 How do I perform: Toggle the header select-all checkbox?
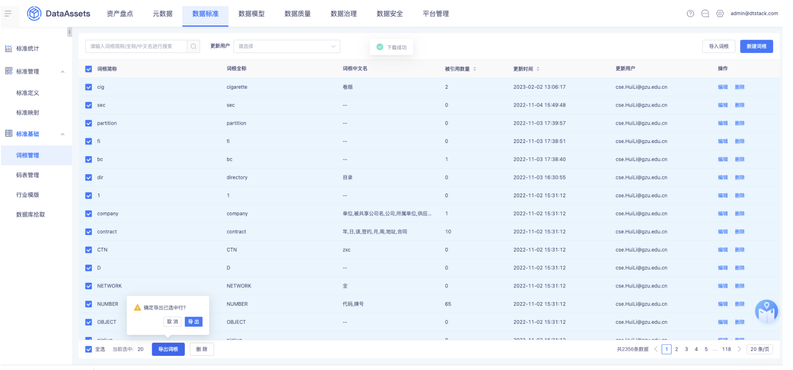(x=88, y=69)
